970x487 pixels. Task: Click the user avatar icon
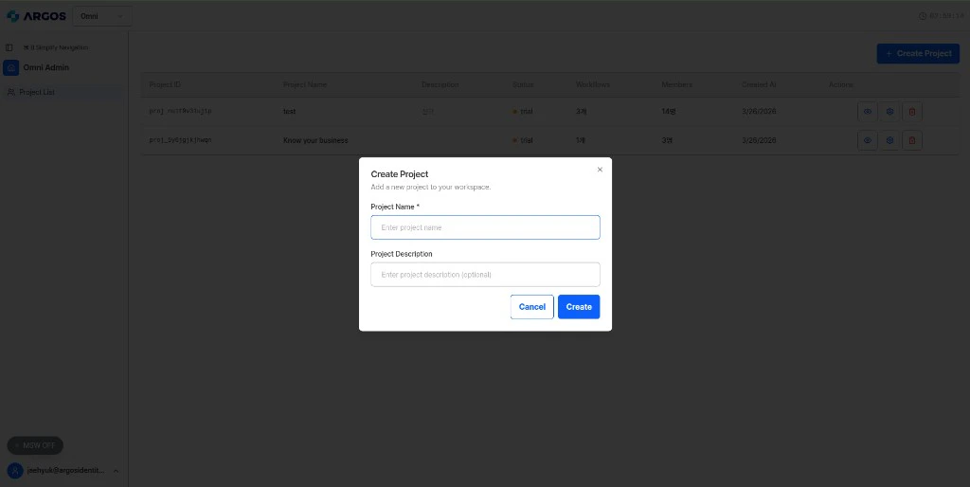point(15,471)
